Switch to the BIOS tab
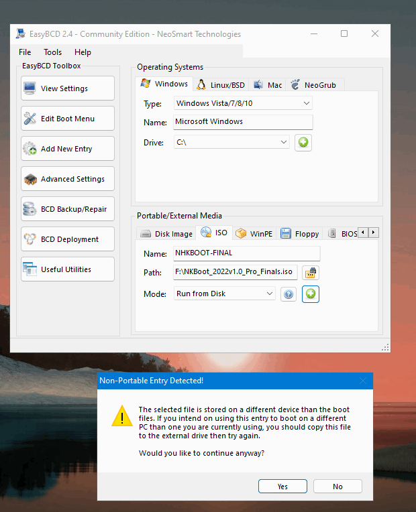Viewport: 416px width, 512px height. pyautogui.click(x=342, y=234)
